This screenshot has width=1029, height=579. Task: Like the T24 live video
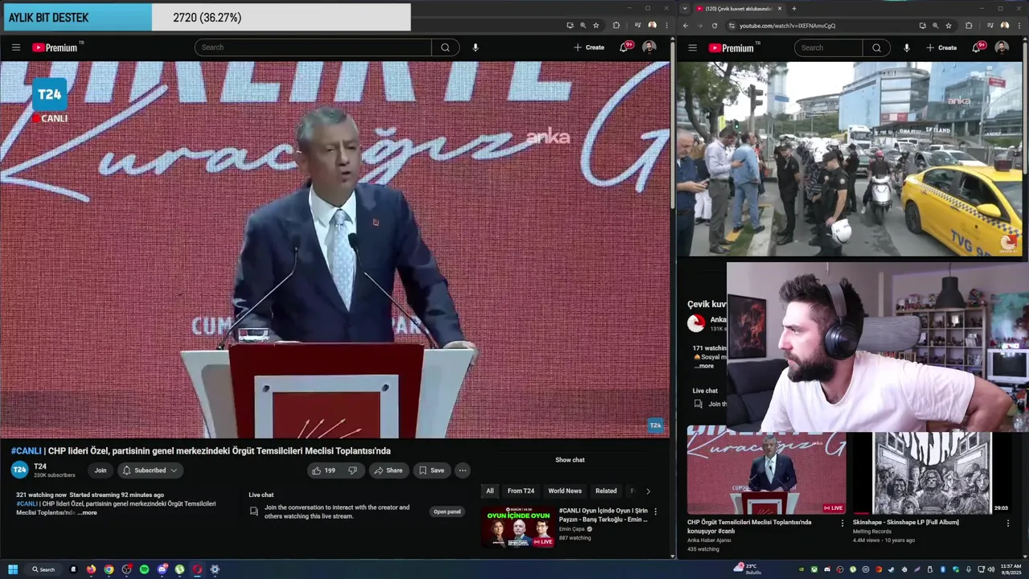324,470
